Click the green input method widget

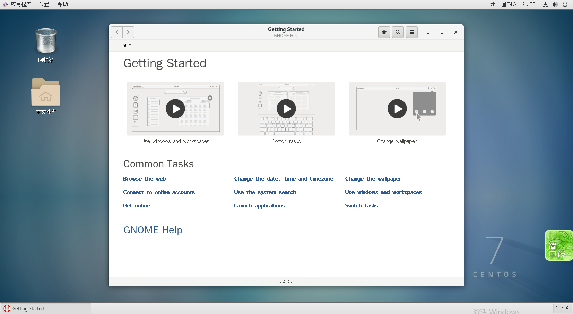(x=559, y=246)
